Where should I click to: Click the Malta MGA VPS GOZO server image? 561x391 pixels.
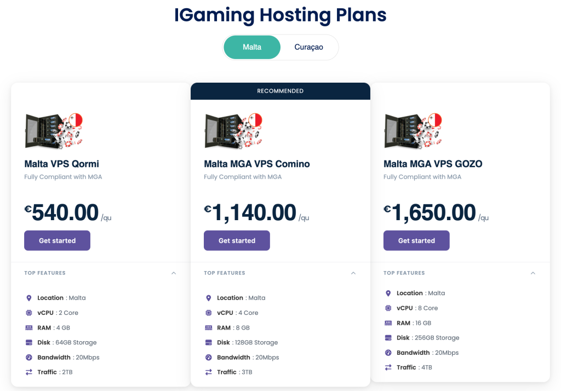(413, 130)
